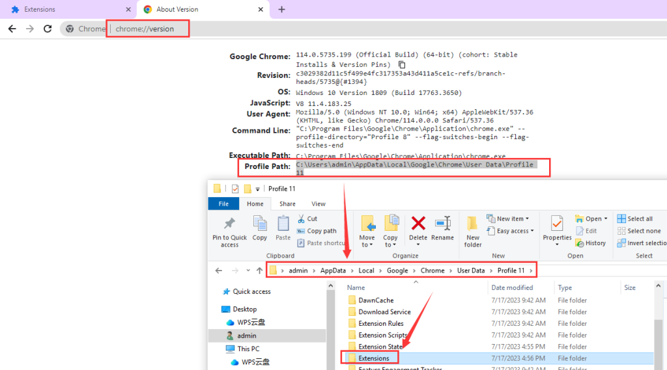This screenshot has height=370, width=667.
Task: Click Select none
Action: 639,231
